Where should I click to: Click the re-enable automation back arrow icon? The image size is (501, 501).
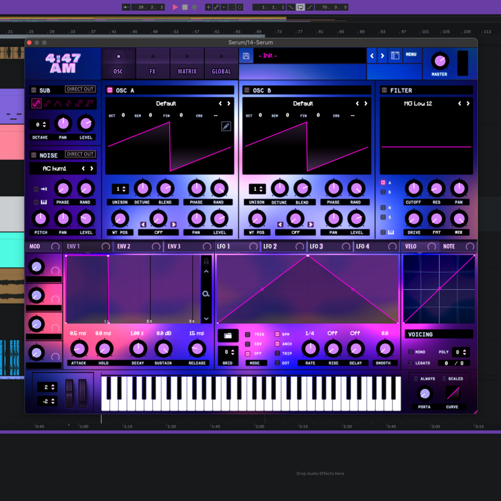224,7
